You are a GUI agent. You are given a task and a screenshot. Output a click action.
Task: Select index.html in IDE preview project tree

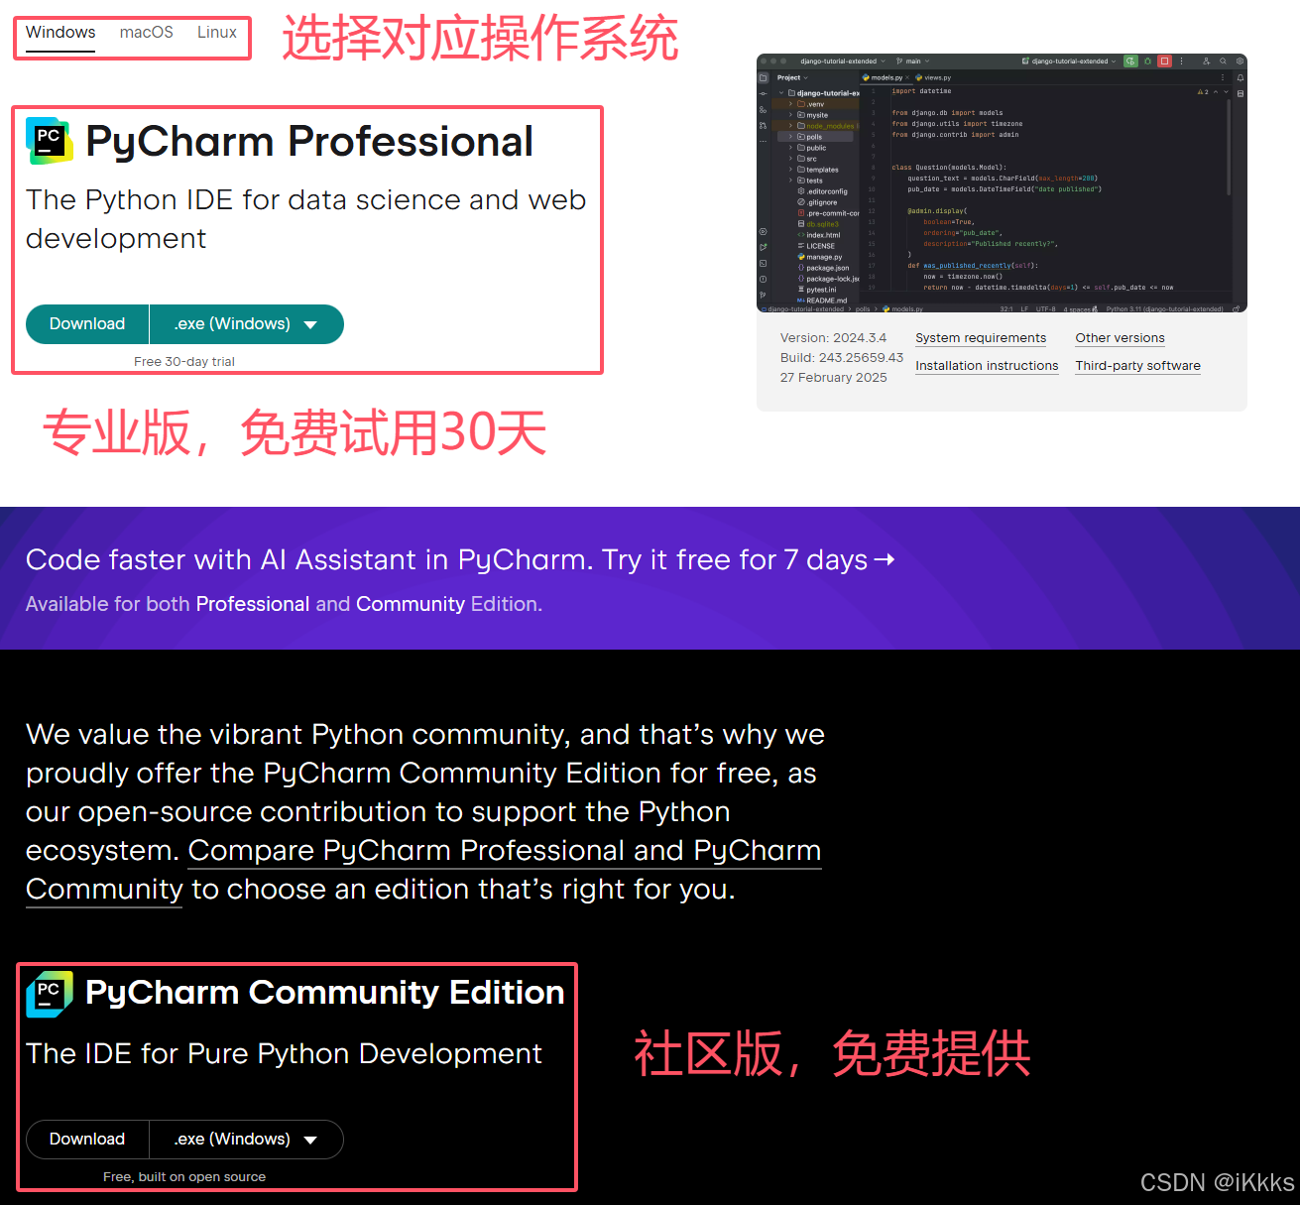pyautogui.click(x=819, y=235)
